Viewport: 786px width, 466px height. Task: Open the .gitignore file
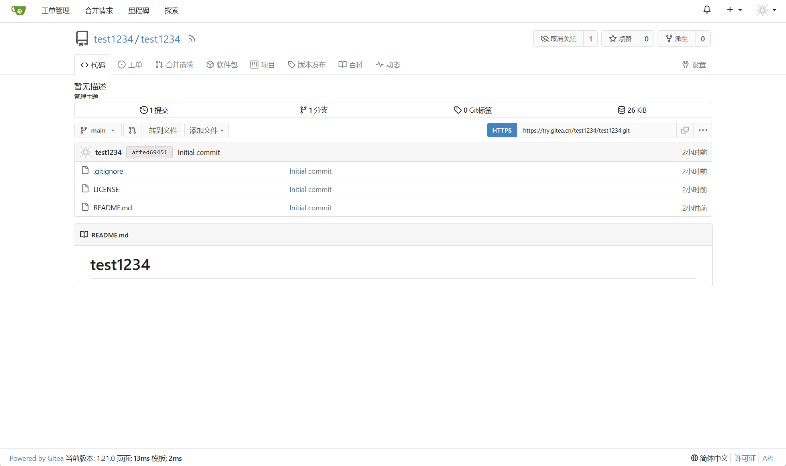(x=108, y=171)
